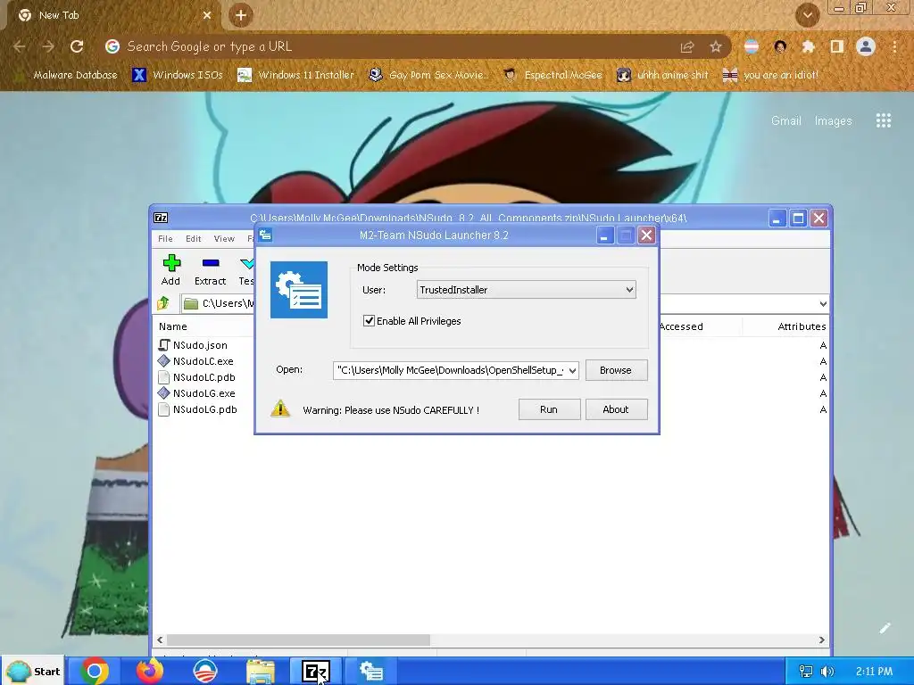Screen dimensions: 914x685
Task: Click the volume tray icon
Action: click(x=827, y=672)
